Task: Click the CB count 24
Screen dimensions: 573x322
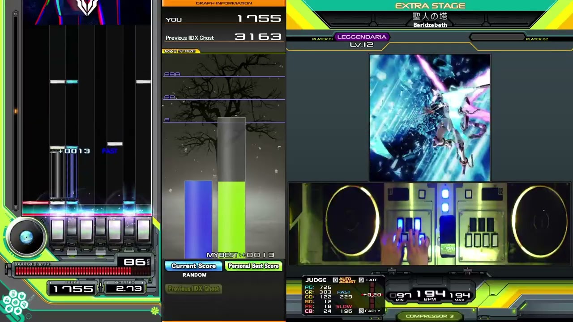Action: (328, 311)
